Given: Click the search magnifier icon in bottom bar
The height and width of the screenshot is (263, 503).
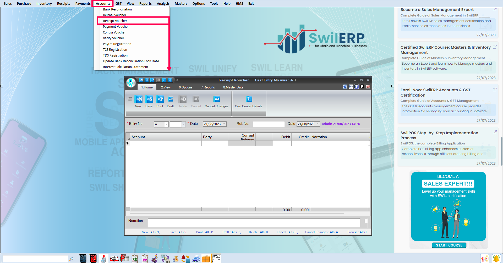Looking at the screenshot, I should (71, 259).
